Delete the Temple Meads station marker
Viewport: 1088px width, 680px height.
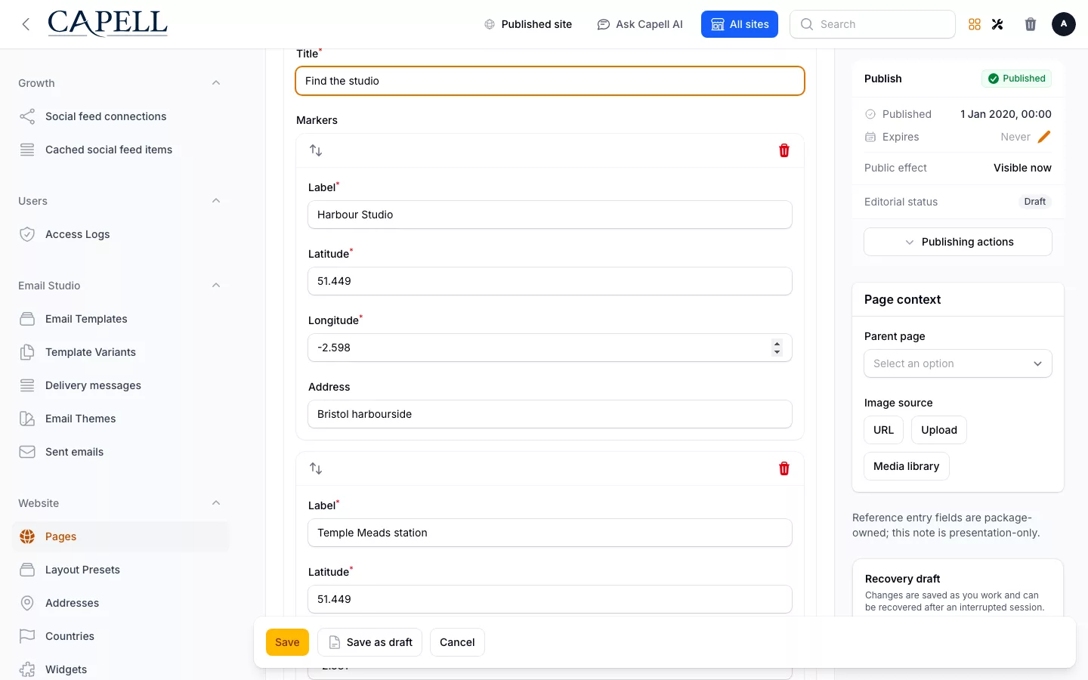[784, 468]
